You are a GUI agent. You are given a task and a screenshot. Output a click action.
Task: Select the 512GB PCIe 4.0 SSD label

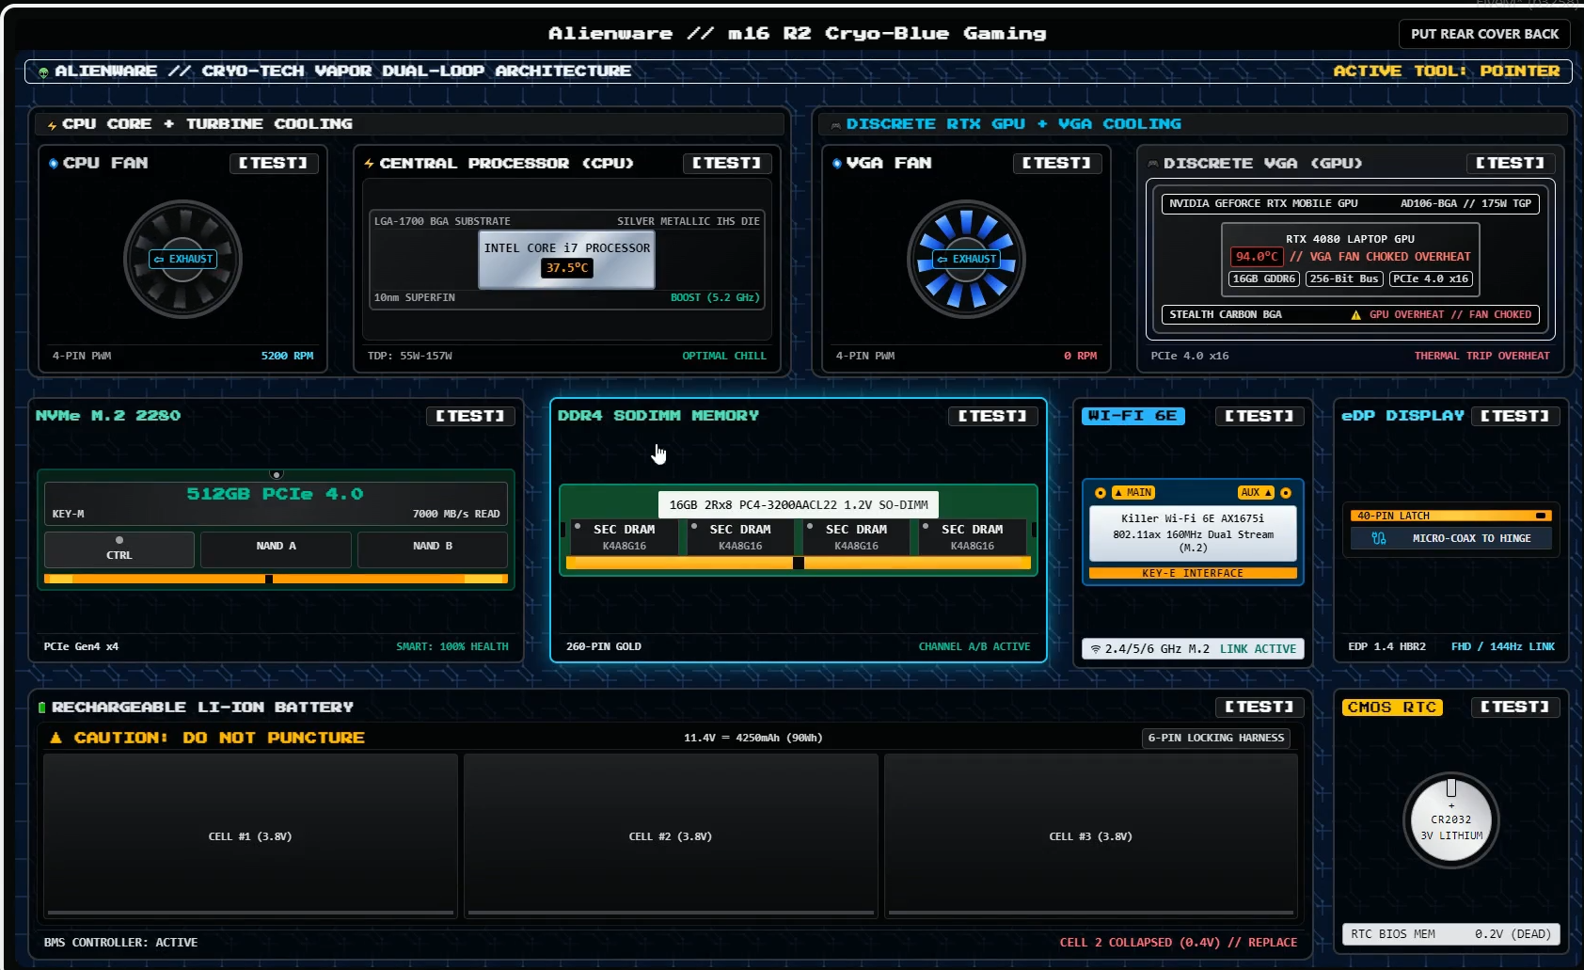pos(275,494)
